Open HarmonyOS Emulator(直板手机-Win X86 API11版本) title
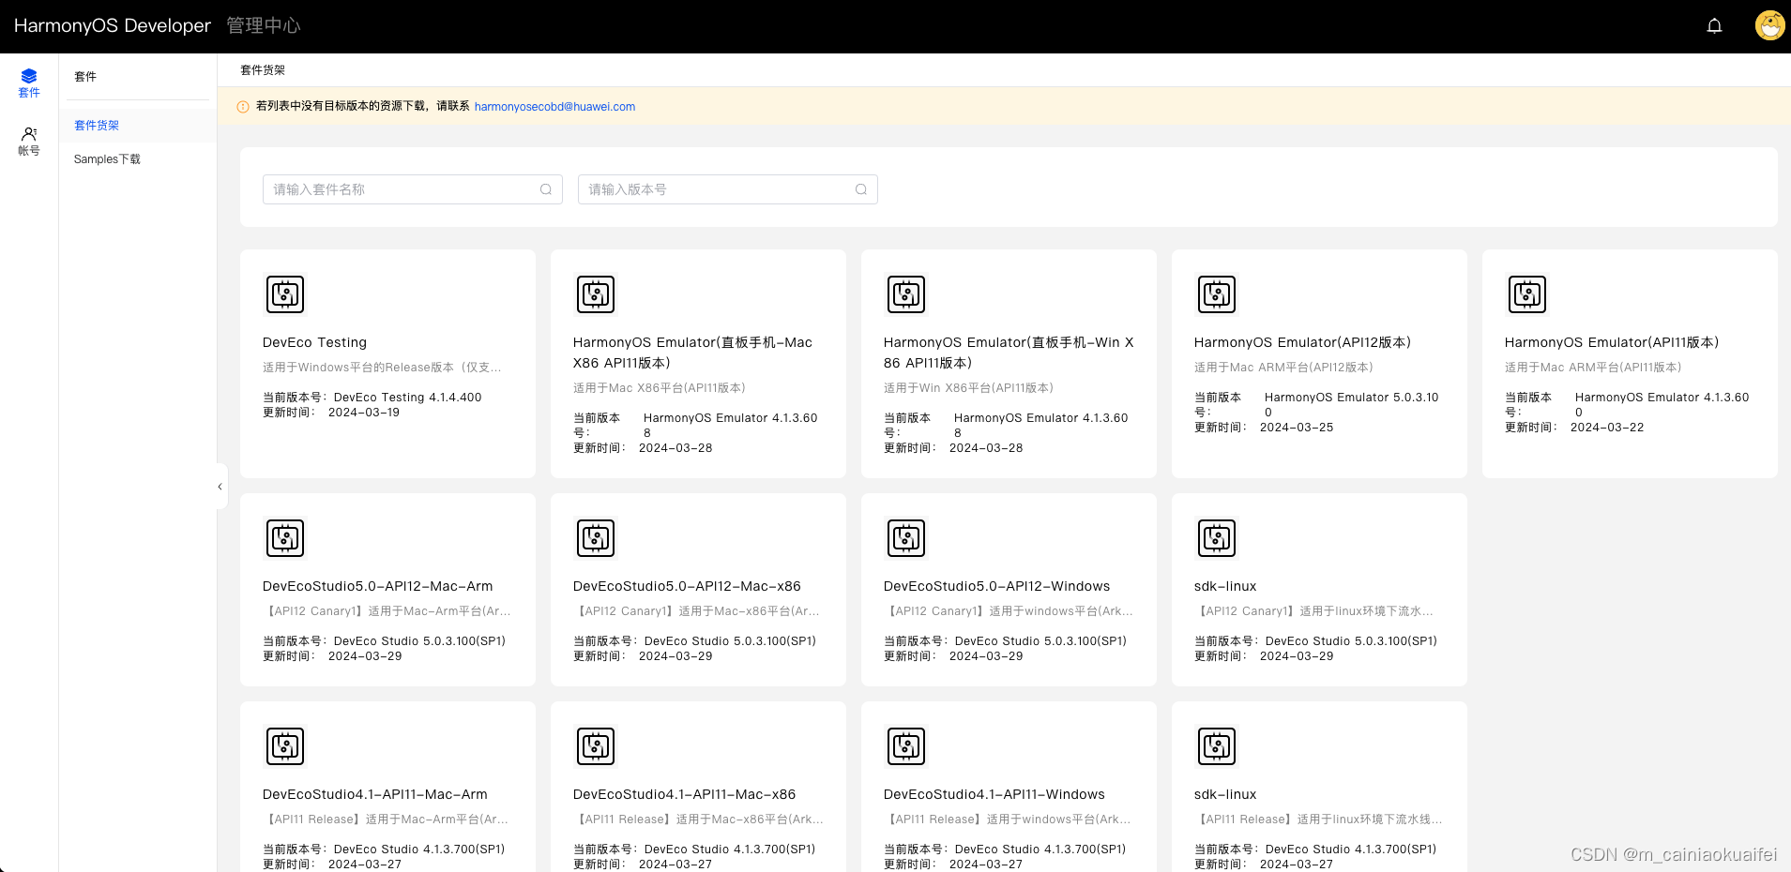The height and width of the screenshot is (872, 1791). pos(1009,353)
